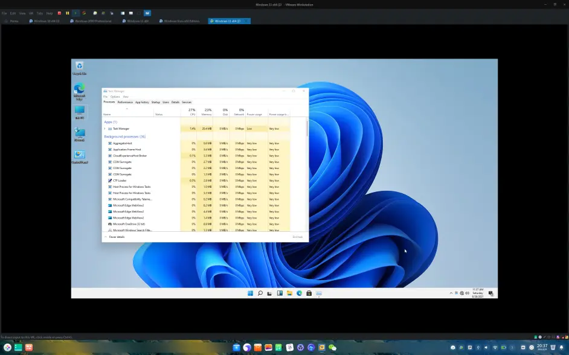Click the sort arrow above the Name column
Image resolution: width=569 pixels, height=355 pixels.
(127, 109)
